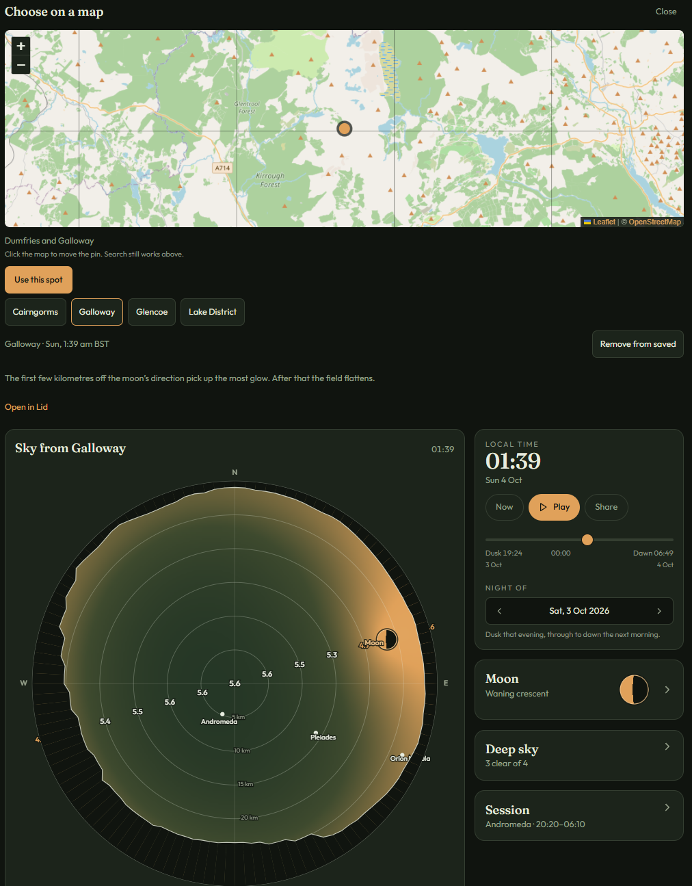Zoom in on the map
Viewport: 692px width, 886px height.
tap(21, 46)
